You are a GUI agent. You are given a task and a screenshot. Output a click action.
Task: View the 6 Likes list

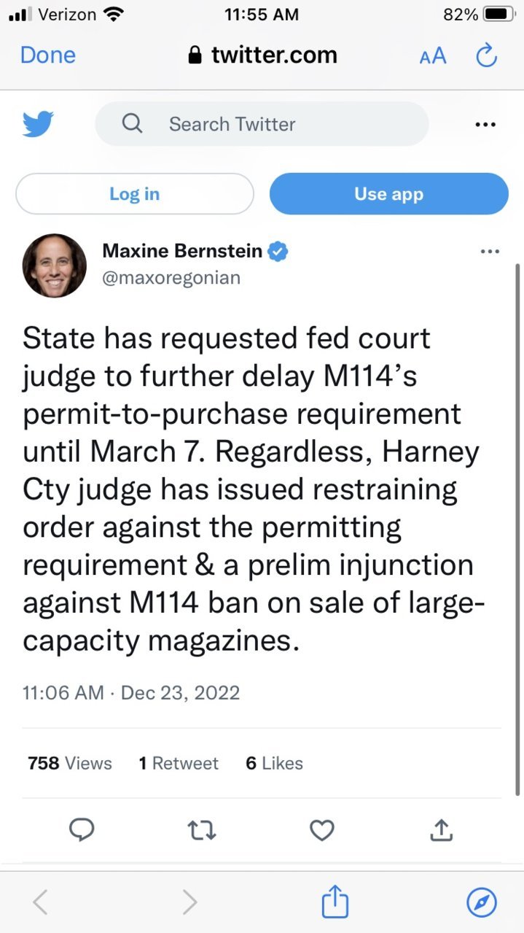click(x=275, y=763)
